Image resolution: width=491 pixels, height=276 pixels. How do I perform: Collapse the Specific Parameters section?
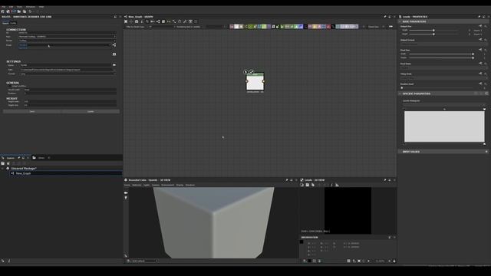tap(400, 94)
